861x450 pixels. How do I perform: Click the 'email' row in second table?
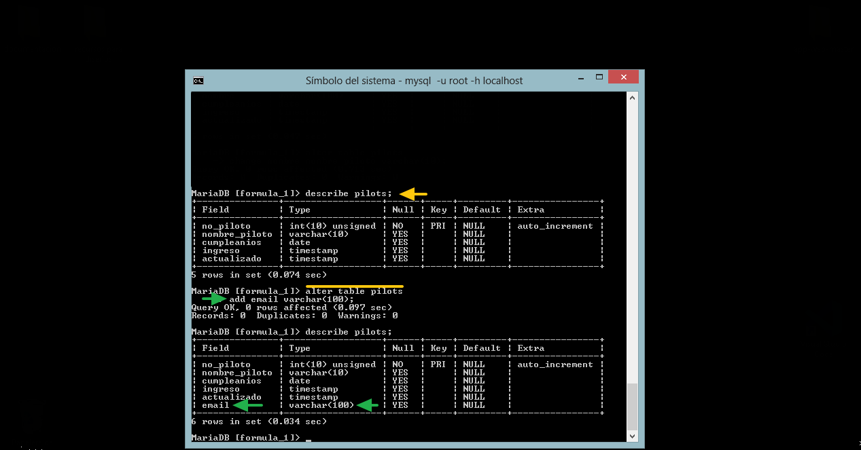pyautogui.click(x=215, y=405)
